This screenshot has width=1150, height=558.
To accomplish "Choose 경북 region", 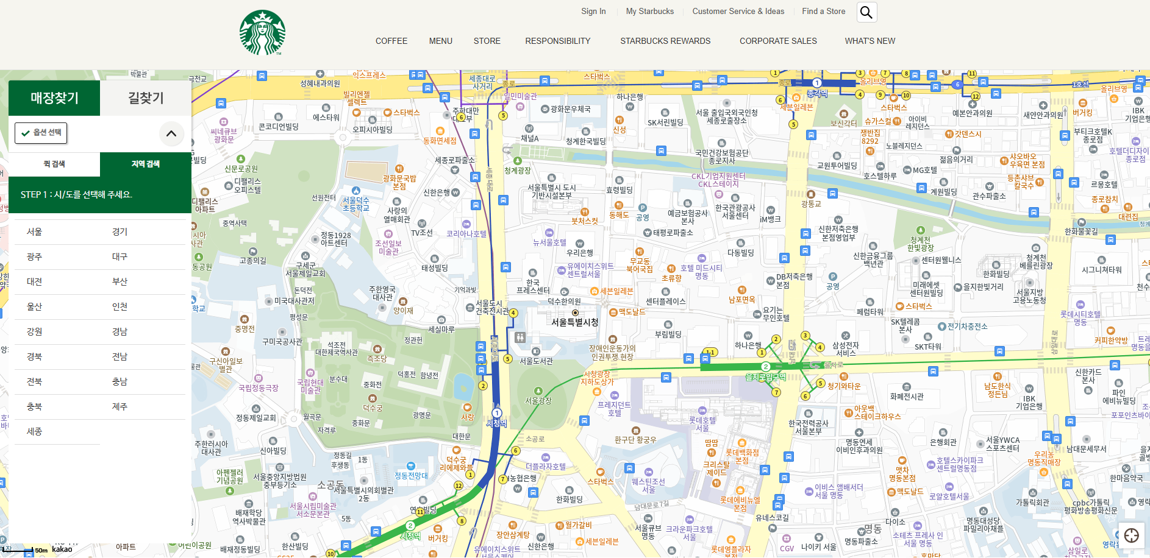I will point(35,357).
